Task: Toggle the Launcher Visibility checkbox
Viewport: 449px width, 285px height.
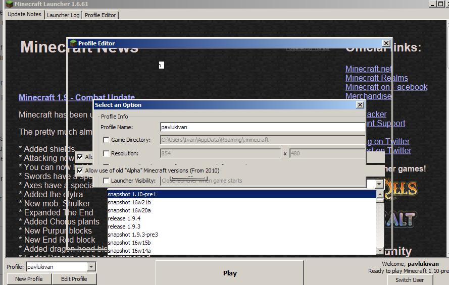Action: (106, 181)
